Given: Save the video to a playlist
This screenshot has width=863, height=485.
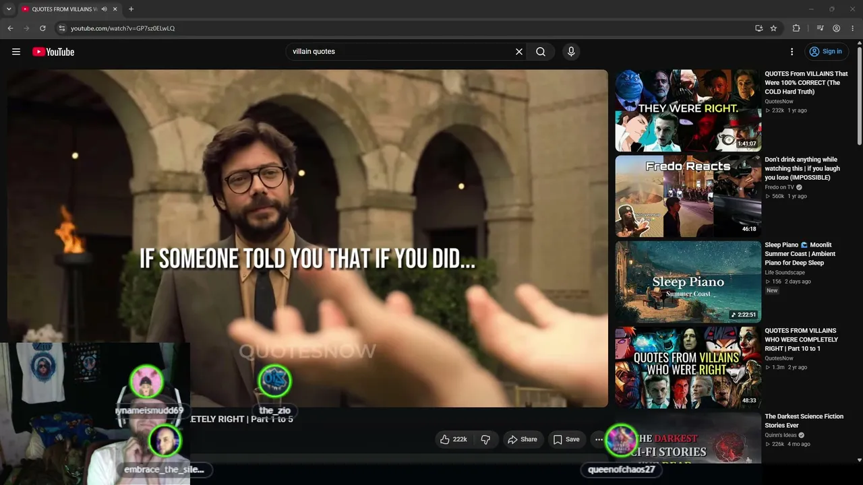Looking at the screenshot, I should (x=566, y=440).
